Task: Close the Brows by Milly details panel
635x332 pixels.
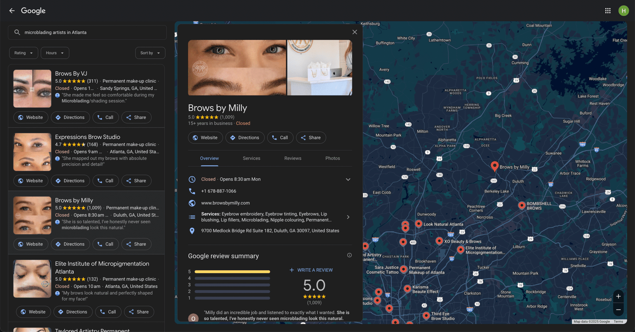Action: pos(354,32)
